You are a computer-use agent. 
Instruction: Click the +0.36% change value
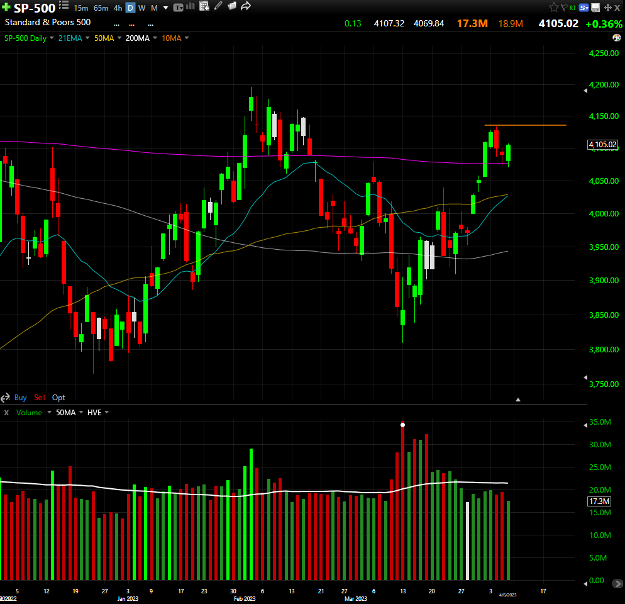604,24
